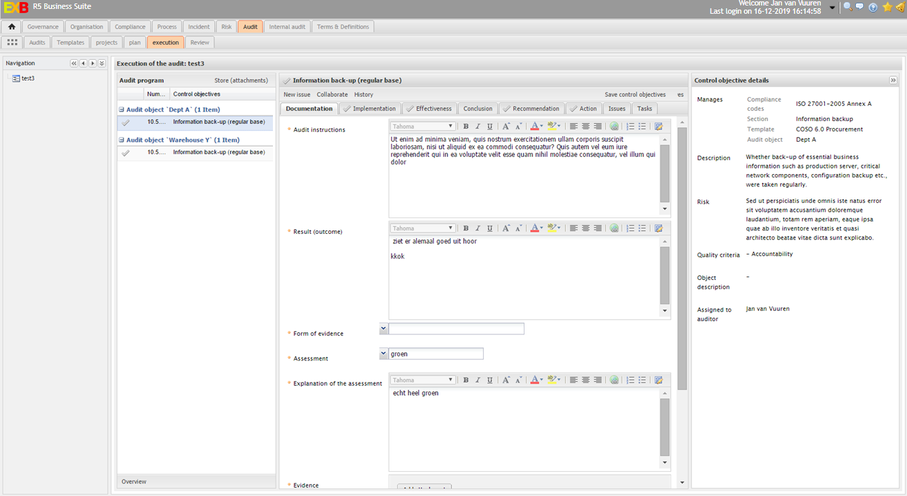907x496 pixels.
Task: Insert numbered list in Result (outcome) editor
Action: click(x=630, y=228)
